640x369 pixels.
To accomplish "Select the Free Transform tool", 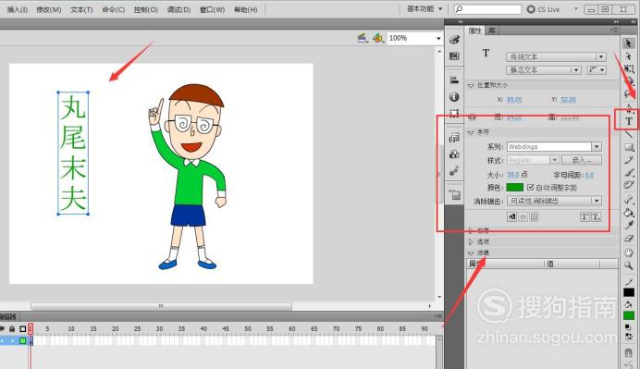I will (629, 68).
